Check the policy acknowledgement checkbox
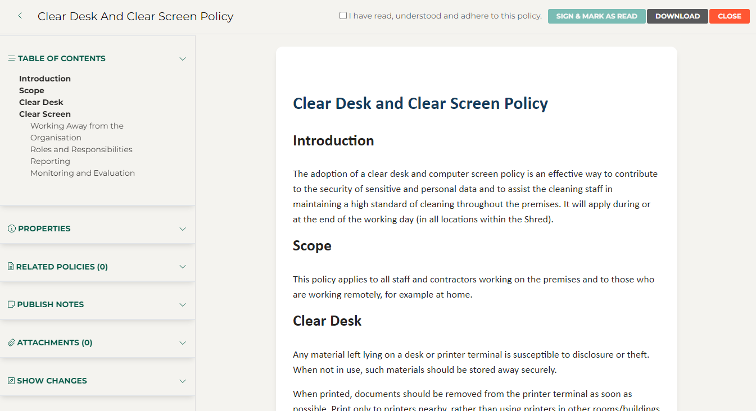Screen dimensions: 756x411 343,15
